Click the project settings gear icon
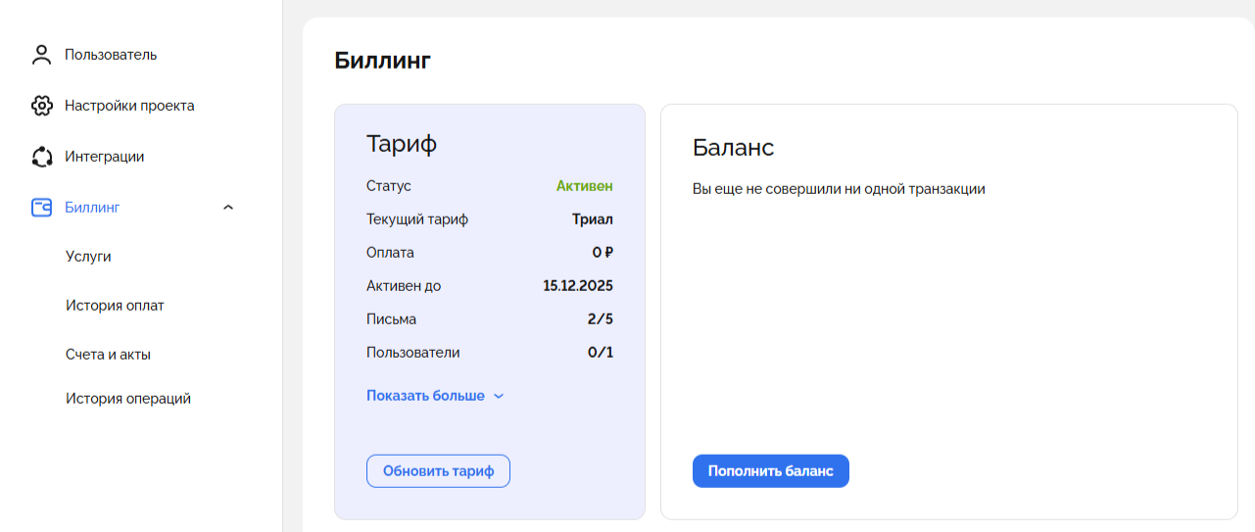Screen dimensions: 1255x532 41,106
